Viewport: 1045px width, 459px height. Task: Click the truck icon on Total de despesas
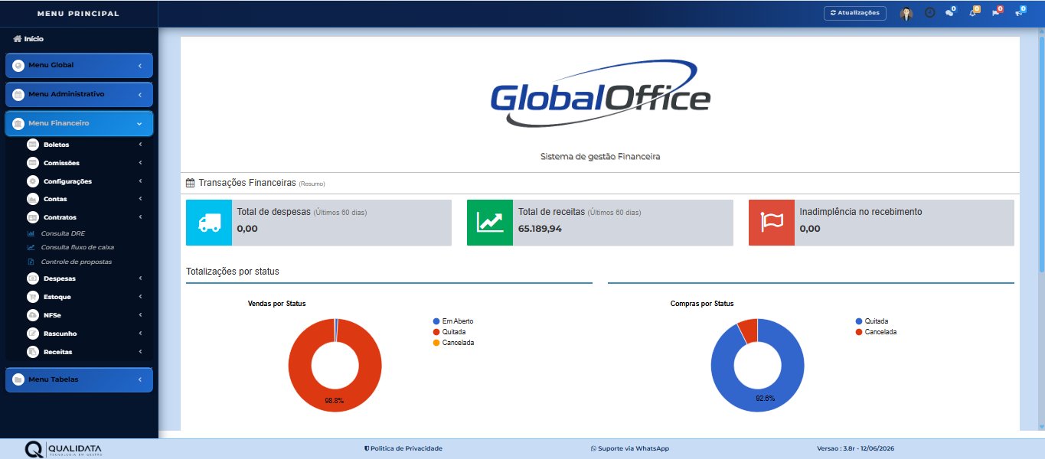click(x=209, y=223)
